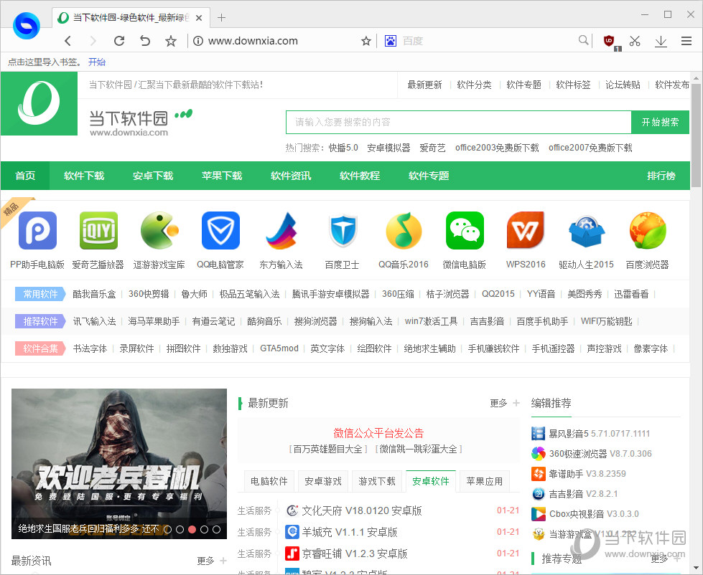Open 文化天府 V18.0120 安卓版 entry
The image size is (703, 575).
[354, 510]
